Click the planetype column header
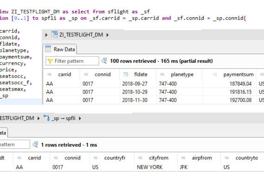Image resolution: width=264 pixels, height=172 pixels. click(182, 74)
